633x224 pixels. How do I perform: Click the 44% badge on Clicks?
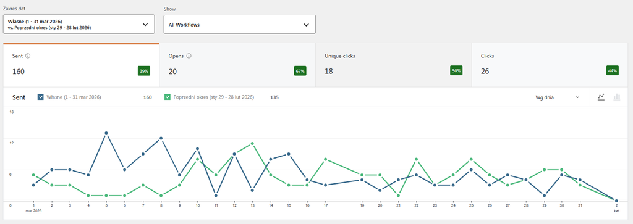(613, 71)
